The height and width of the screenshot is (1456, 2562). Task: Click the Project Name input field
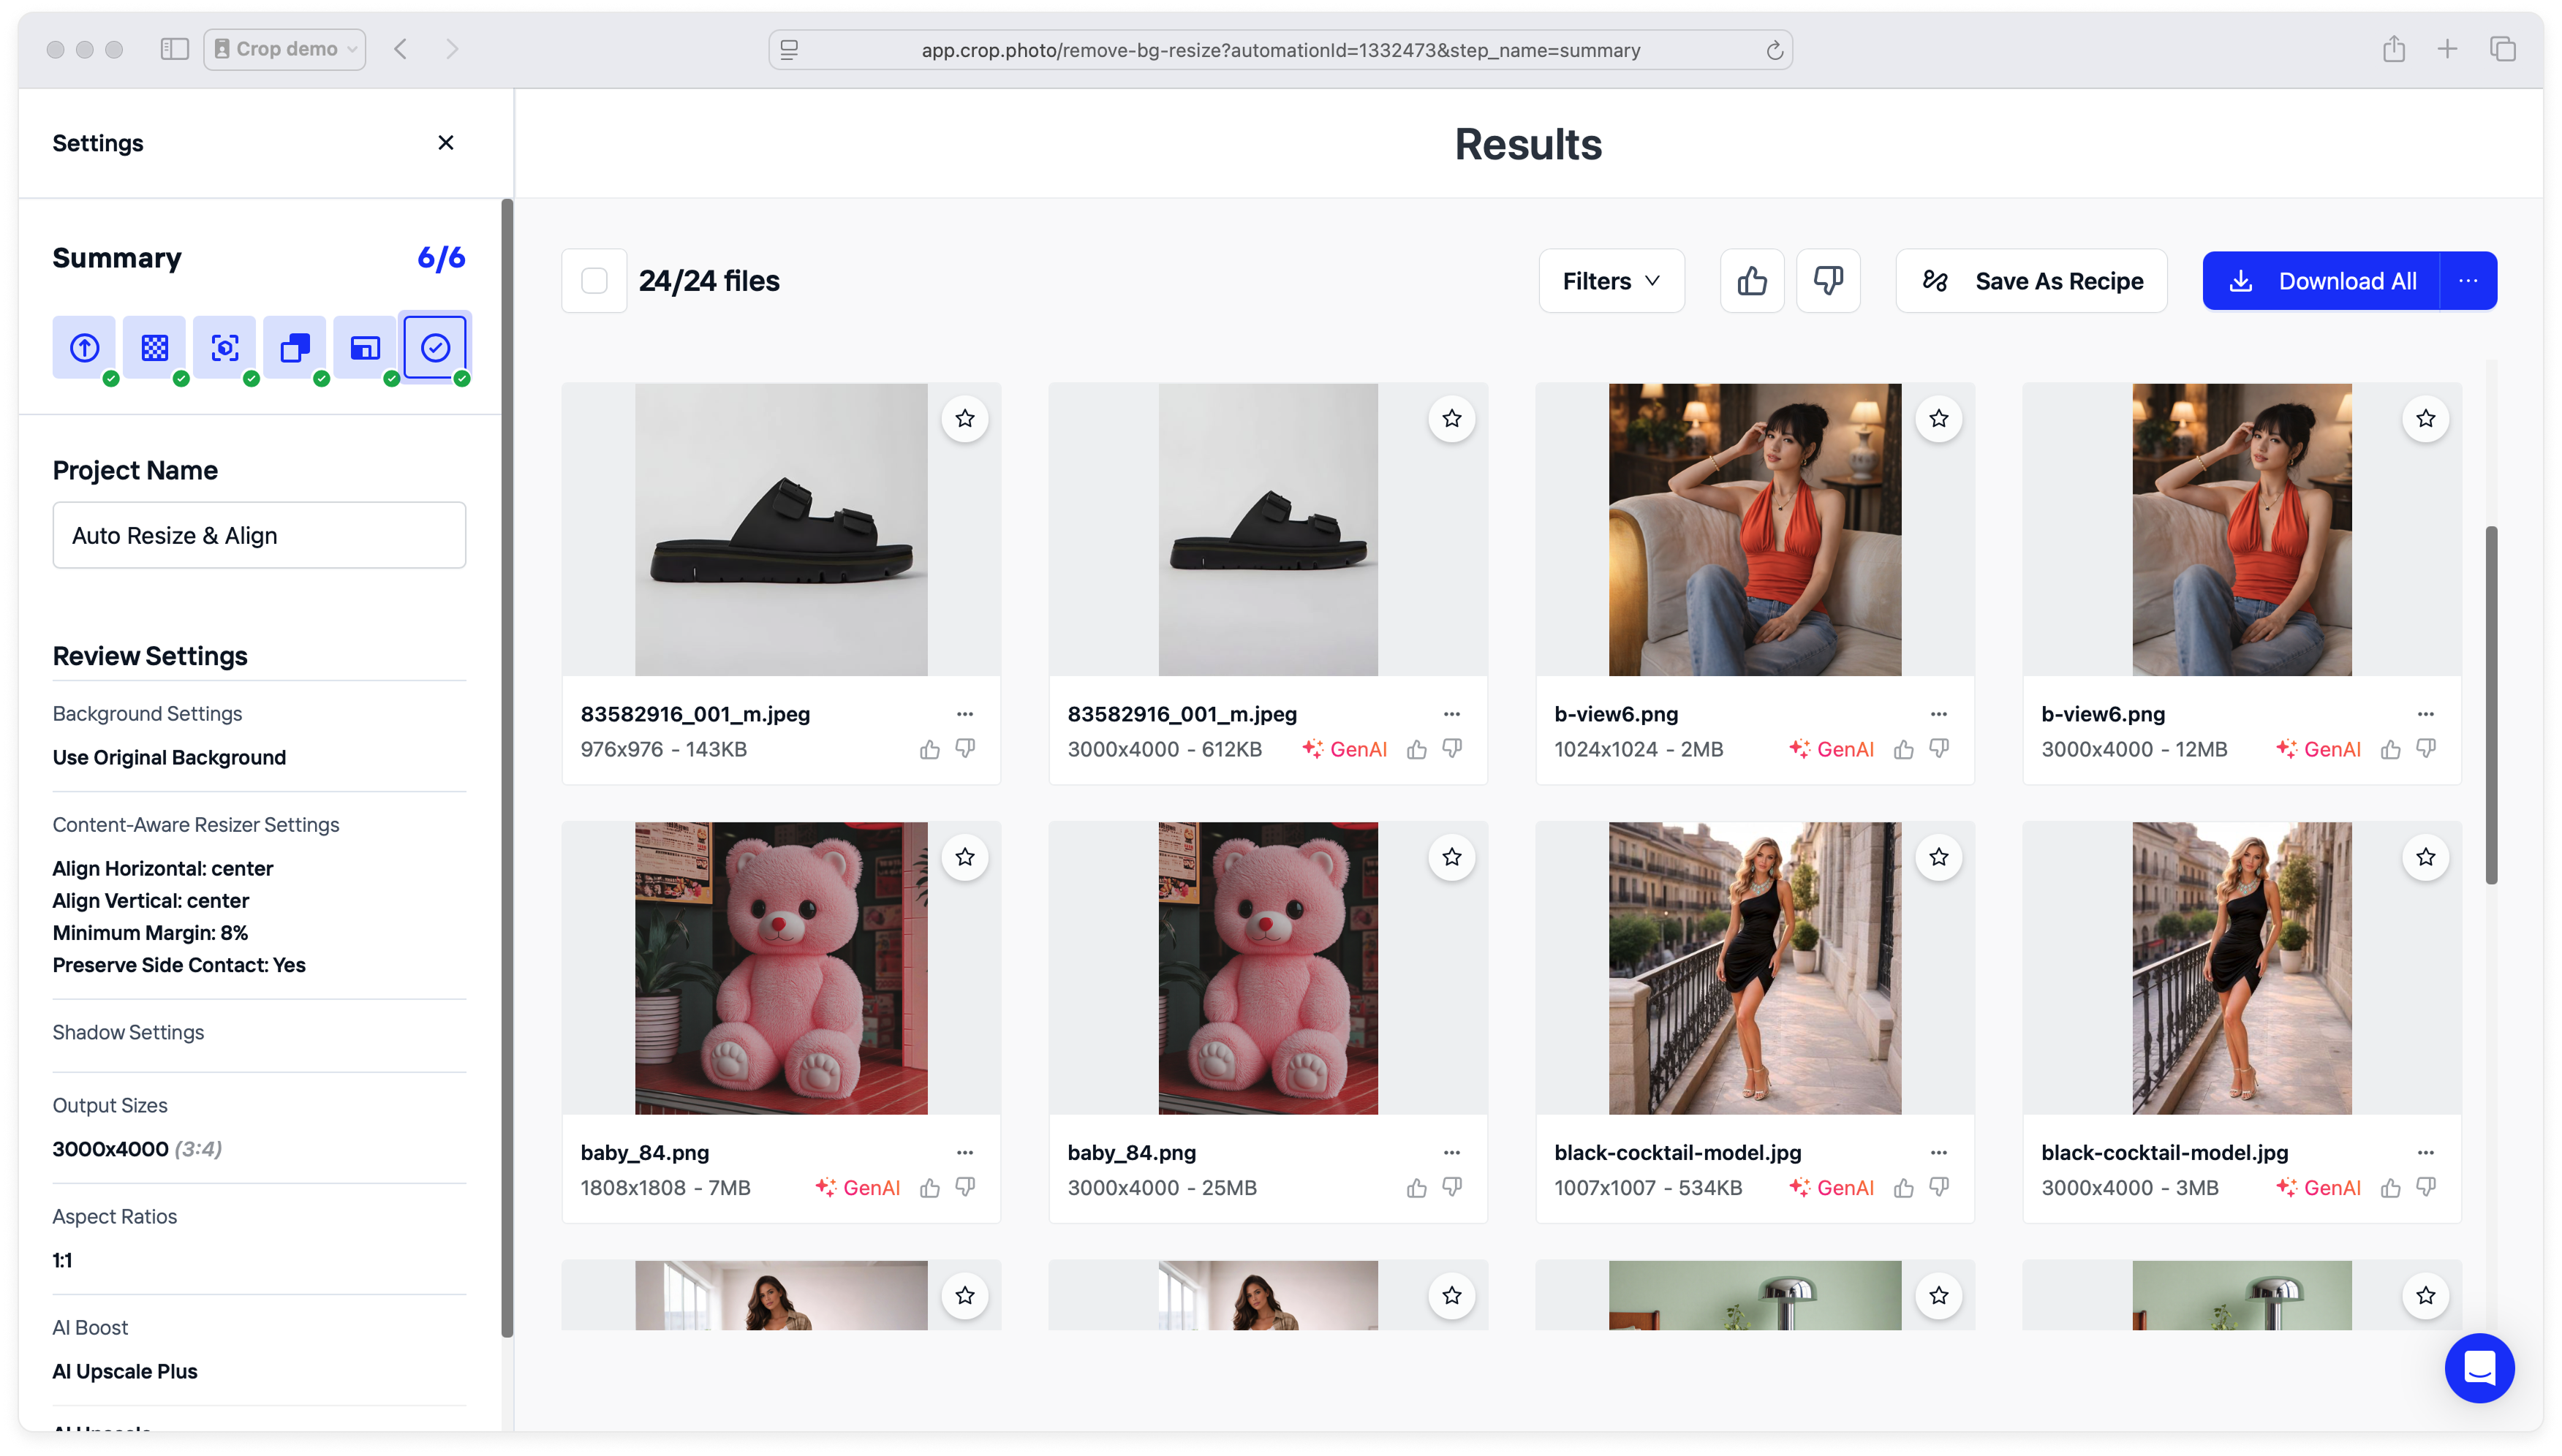coord(259,535)
